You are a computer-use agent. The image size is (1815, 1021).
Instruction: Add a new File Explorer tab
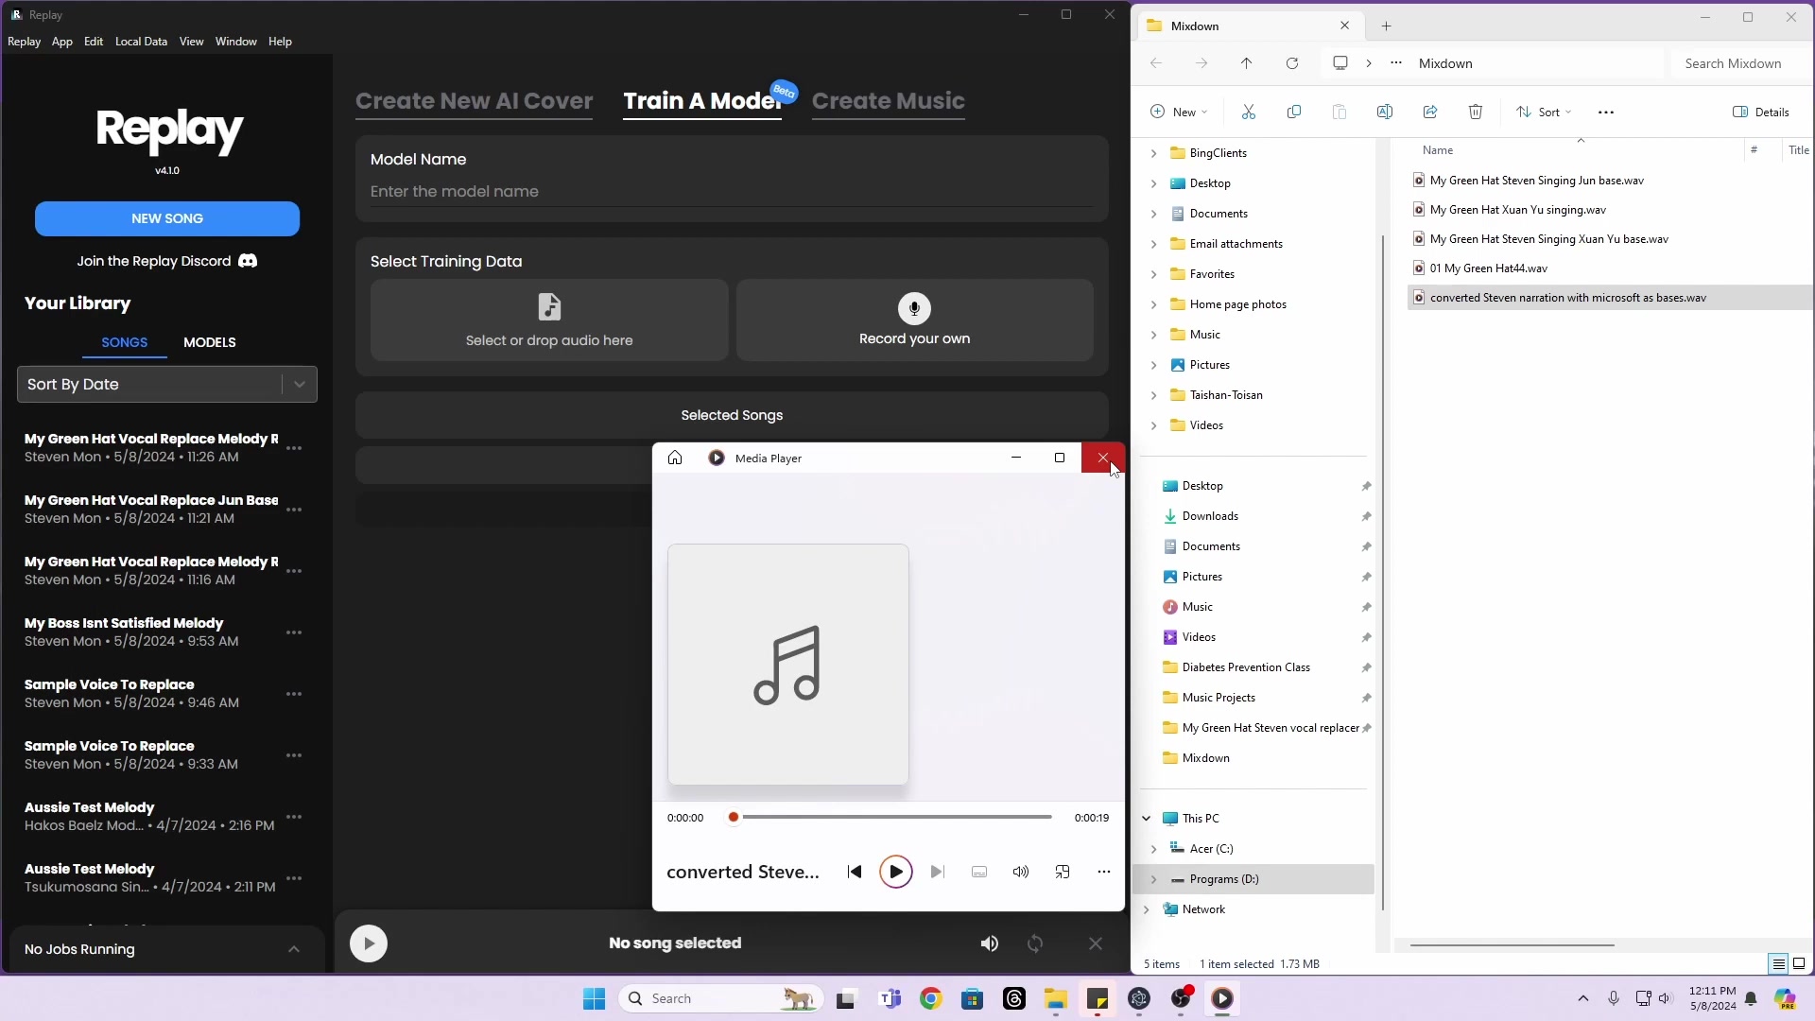tap(1387, 26)
